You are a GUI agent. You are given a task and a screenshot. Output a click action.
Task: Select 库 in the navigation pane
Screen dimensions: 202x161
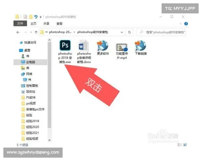(25, 68)
